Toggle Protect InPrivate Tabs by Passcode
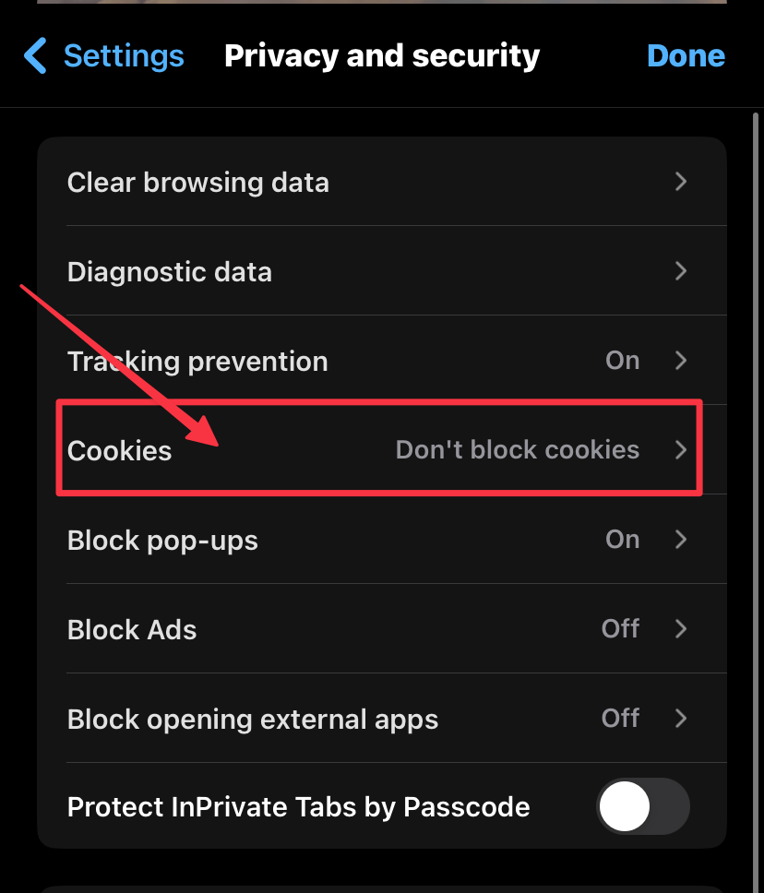 click(x=643, y=807)
